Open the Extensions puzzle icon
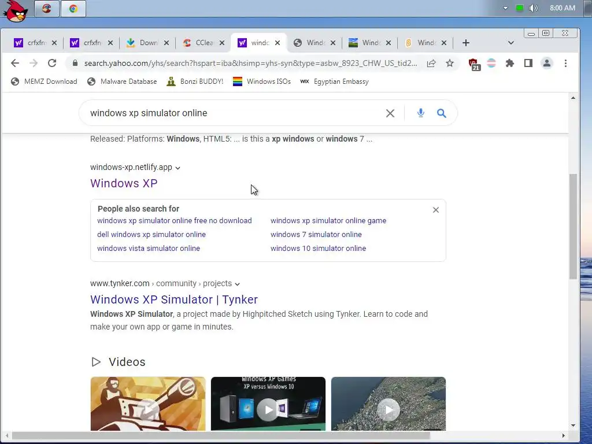The image size is (592, 444). (510, 63)
